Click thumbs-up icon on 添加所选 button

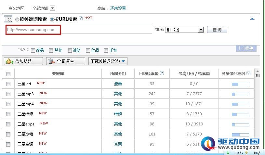pos(9,61)
